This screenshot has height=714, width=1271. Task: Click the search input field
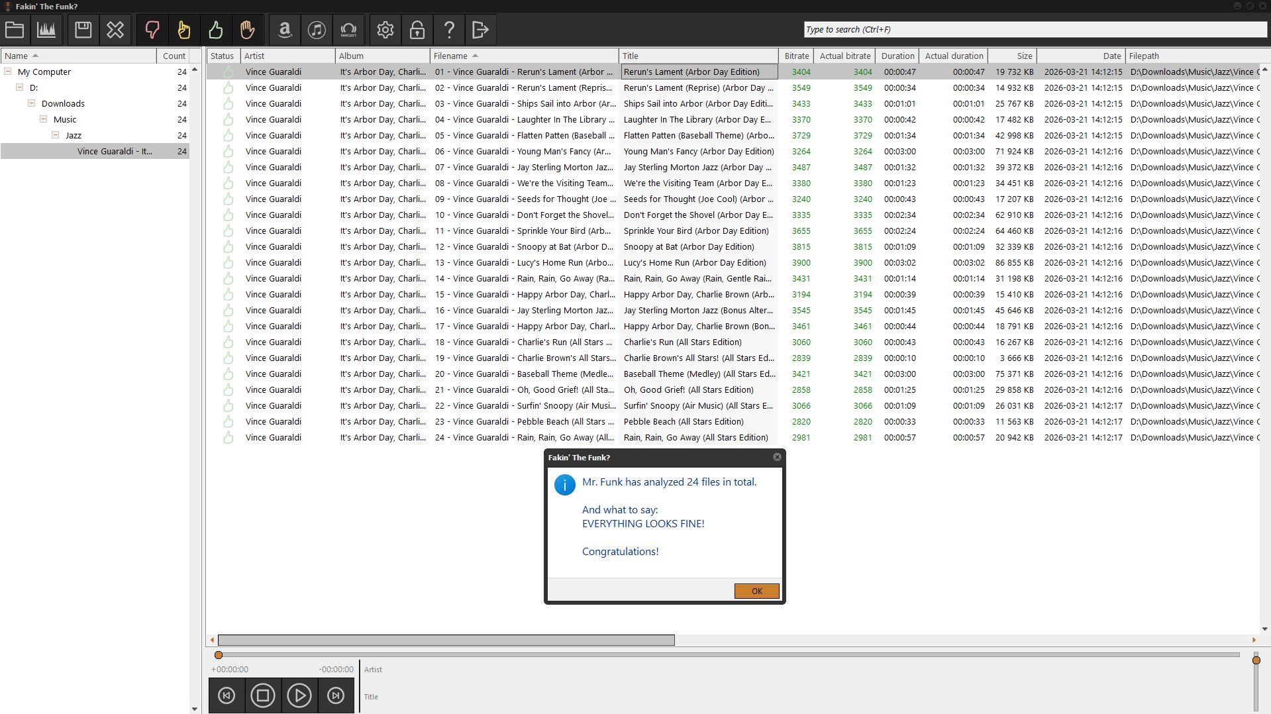[1033, 30]
